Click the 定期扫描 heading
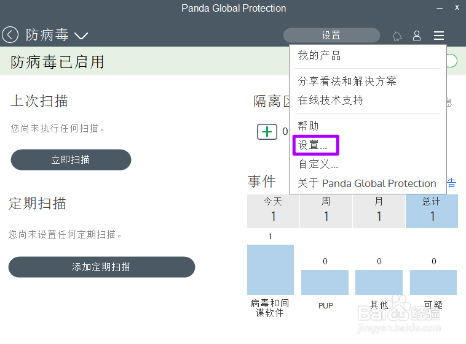This screenshot has width=466, height=344. 38,204
